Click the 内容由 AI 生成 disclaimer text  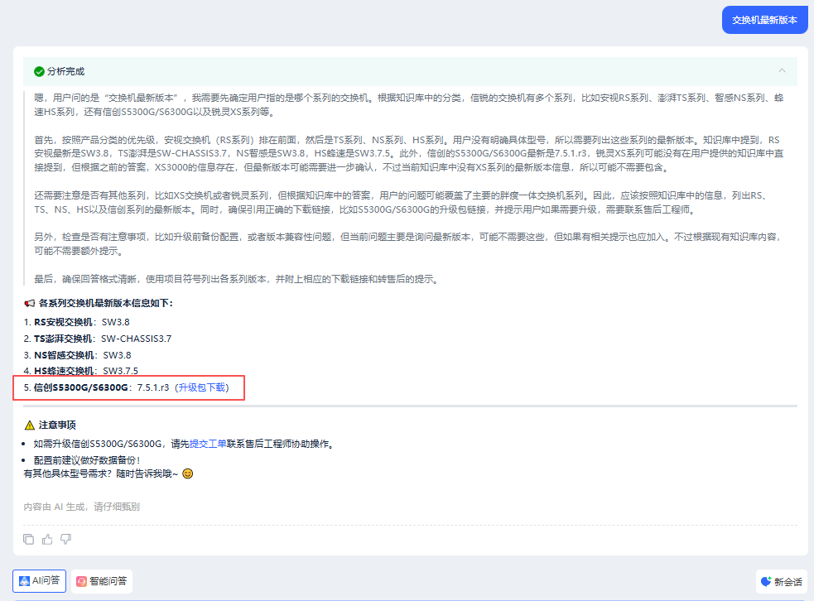pos(81,507)
